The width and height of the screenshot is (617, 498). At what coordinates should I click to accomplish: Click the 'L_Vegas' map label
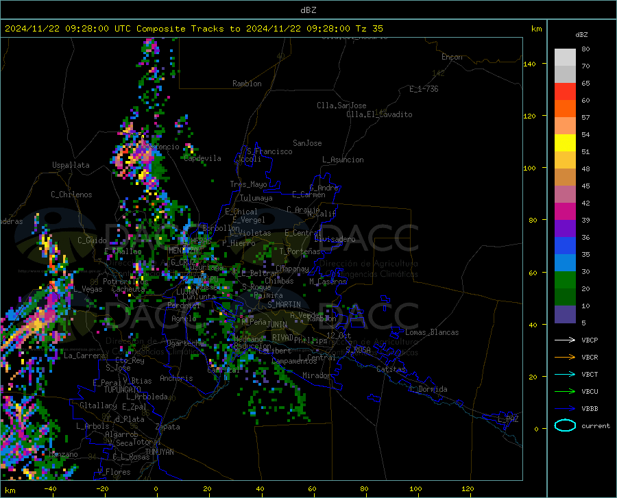click(x=88, y=289)
